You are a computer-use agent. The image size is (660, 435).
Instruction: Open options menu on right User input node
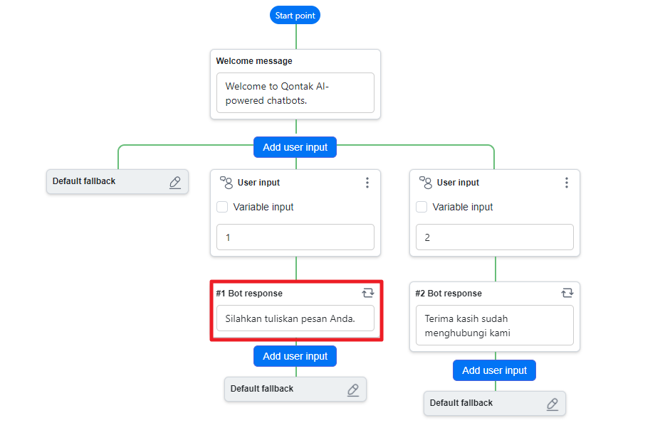point(567,183)
